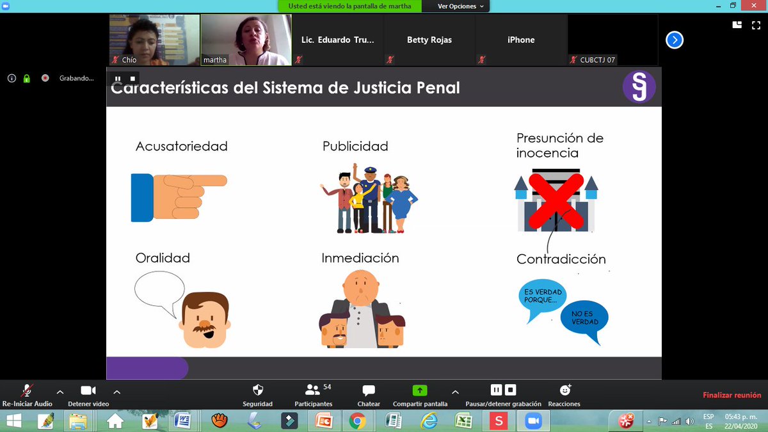Select Lic. Eduardo Tru... participant tile

point(338,40)
